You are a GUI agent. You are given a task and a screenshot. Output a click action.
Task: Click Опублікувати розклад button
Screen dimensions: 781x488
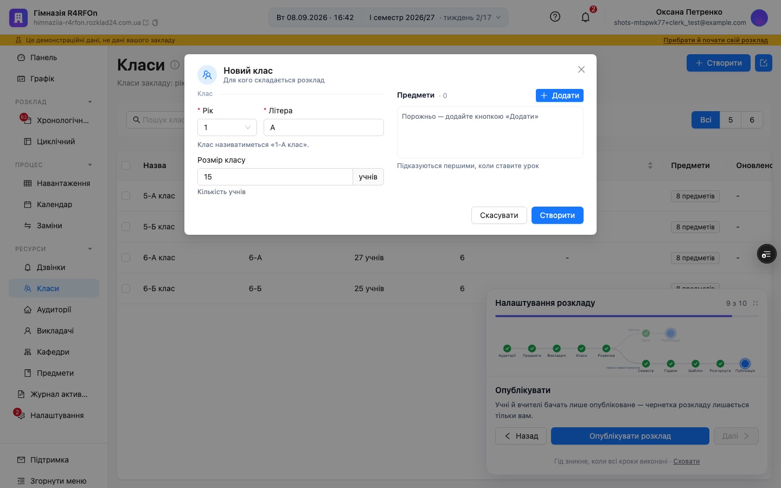(630, 436)
